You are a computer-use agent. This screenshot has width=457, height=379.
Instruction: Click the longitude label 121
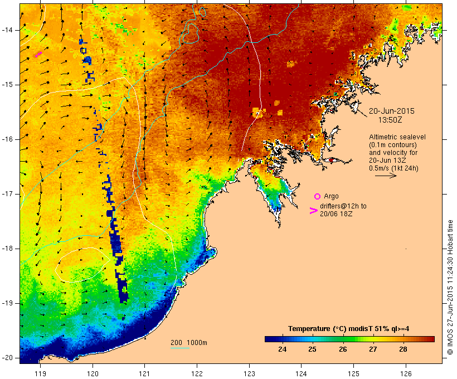(x=144, y=374)
